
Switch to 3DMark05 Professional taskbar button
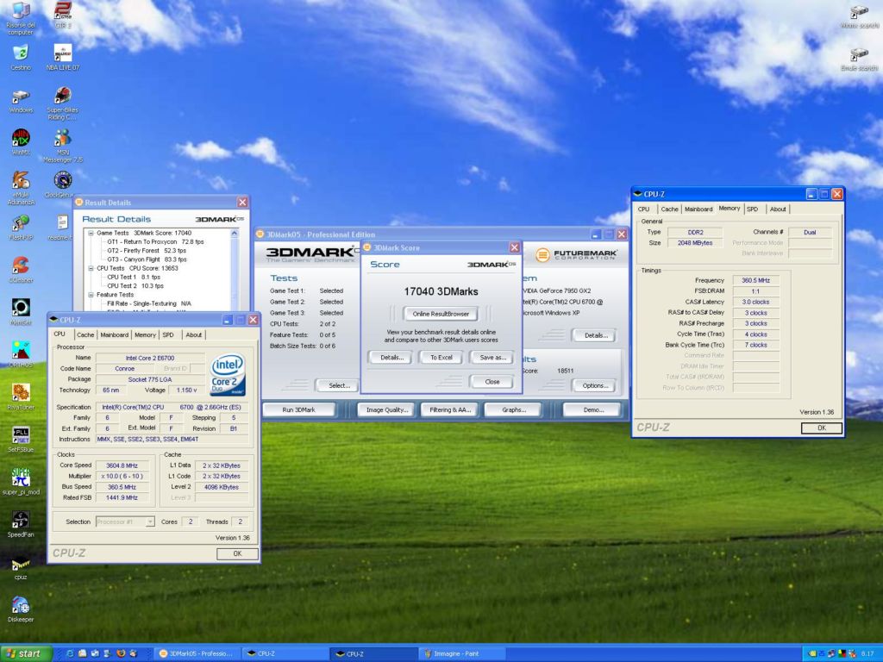(x=196, y=653)
